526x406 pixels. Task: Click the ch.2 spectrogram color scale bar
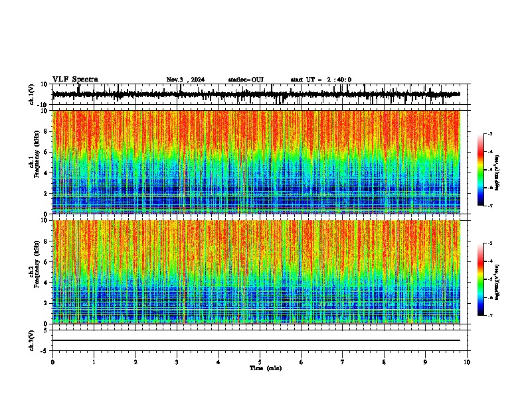(481, 279)
